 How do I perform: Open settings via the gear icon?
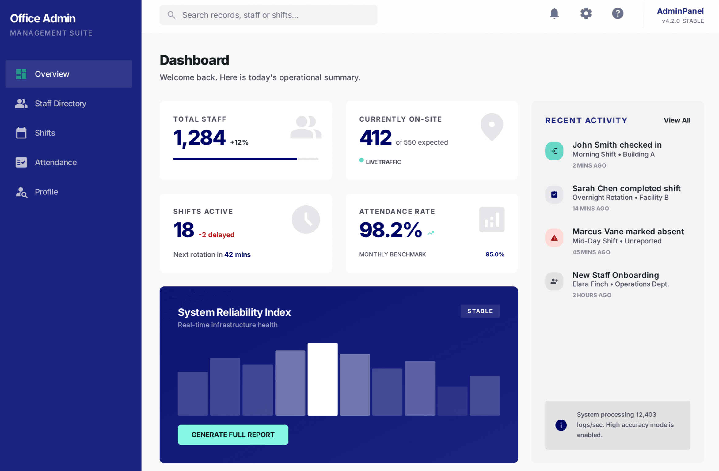[586, 14]
